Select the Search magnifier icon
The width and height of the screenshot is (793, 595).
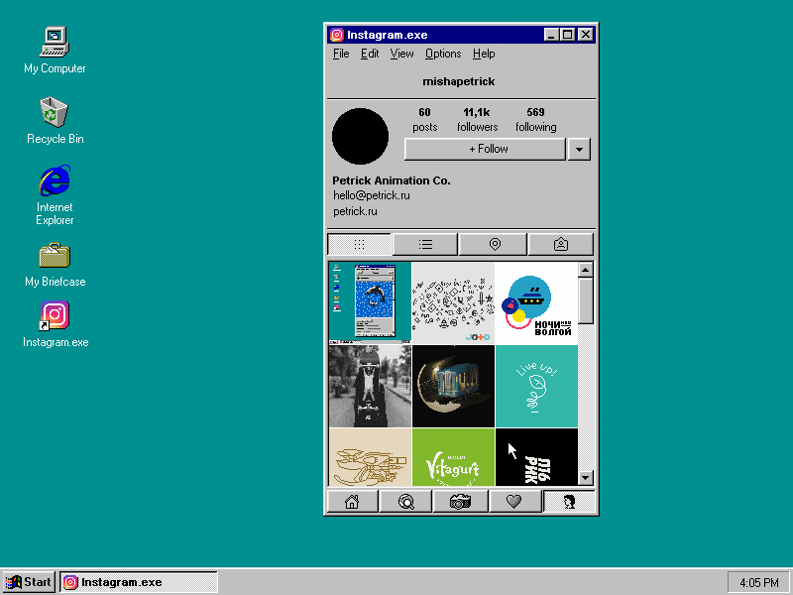(x=406, y=501)
